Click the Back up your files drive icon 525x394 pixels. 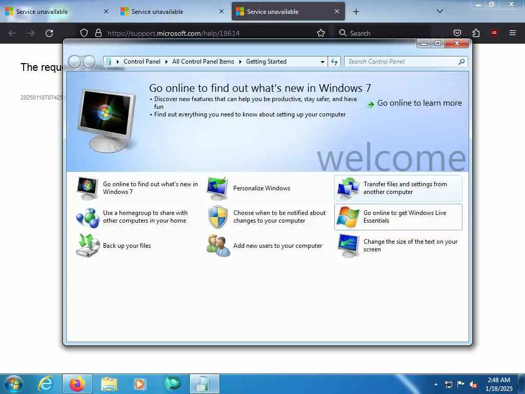88,246
